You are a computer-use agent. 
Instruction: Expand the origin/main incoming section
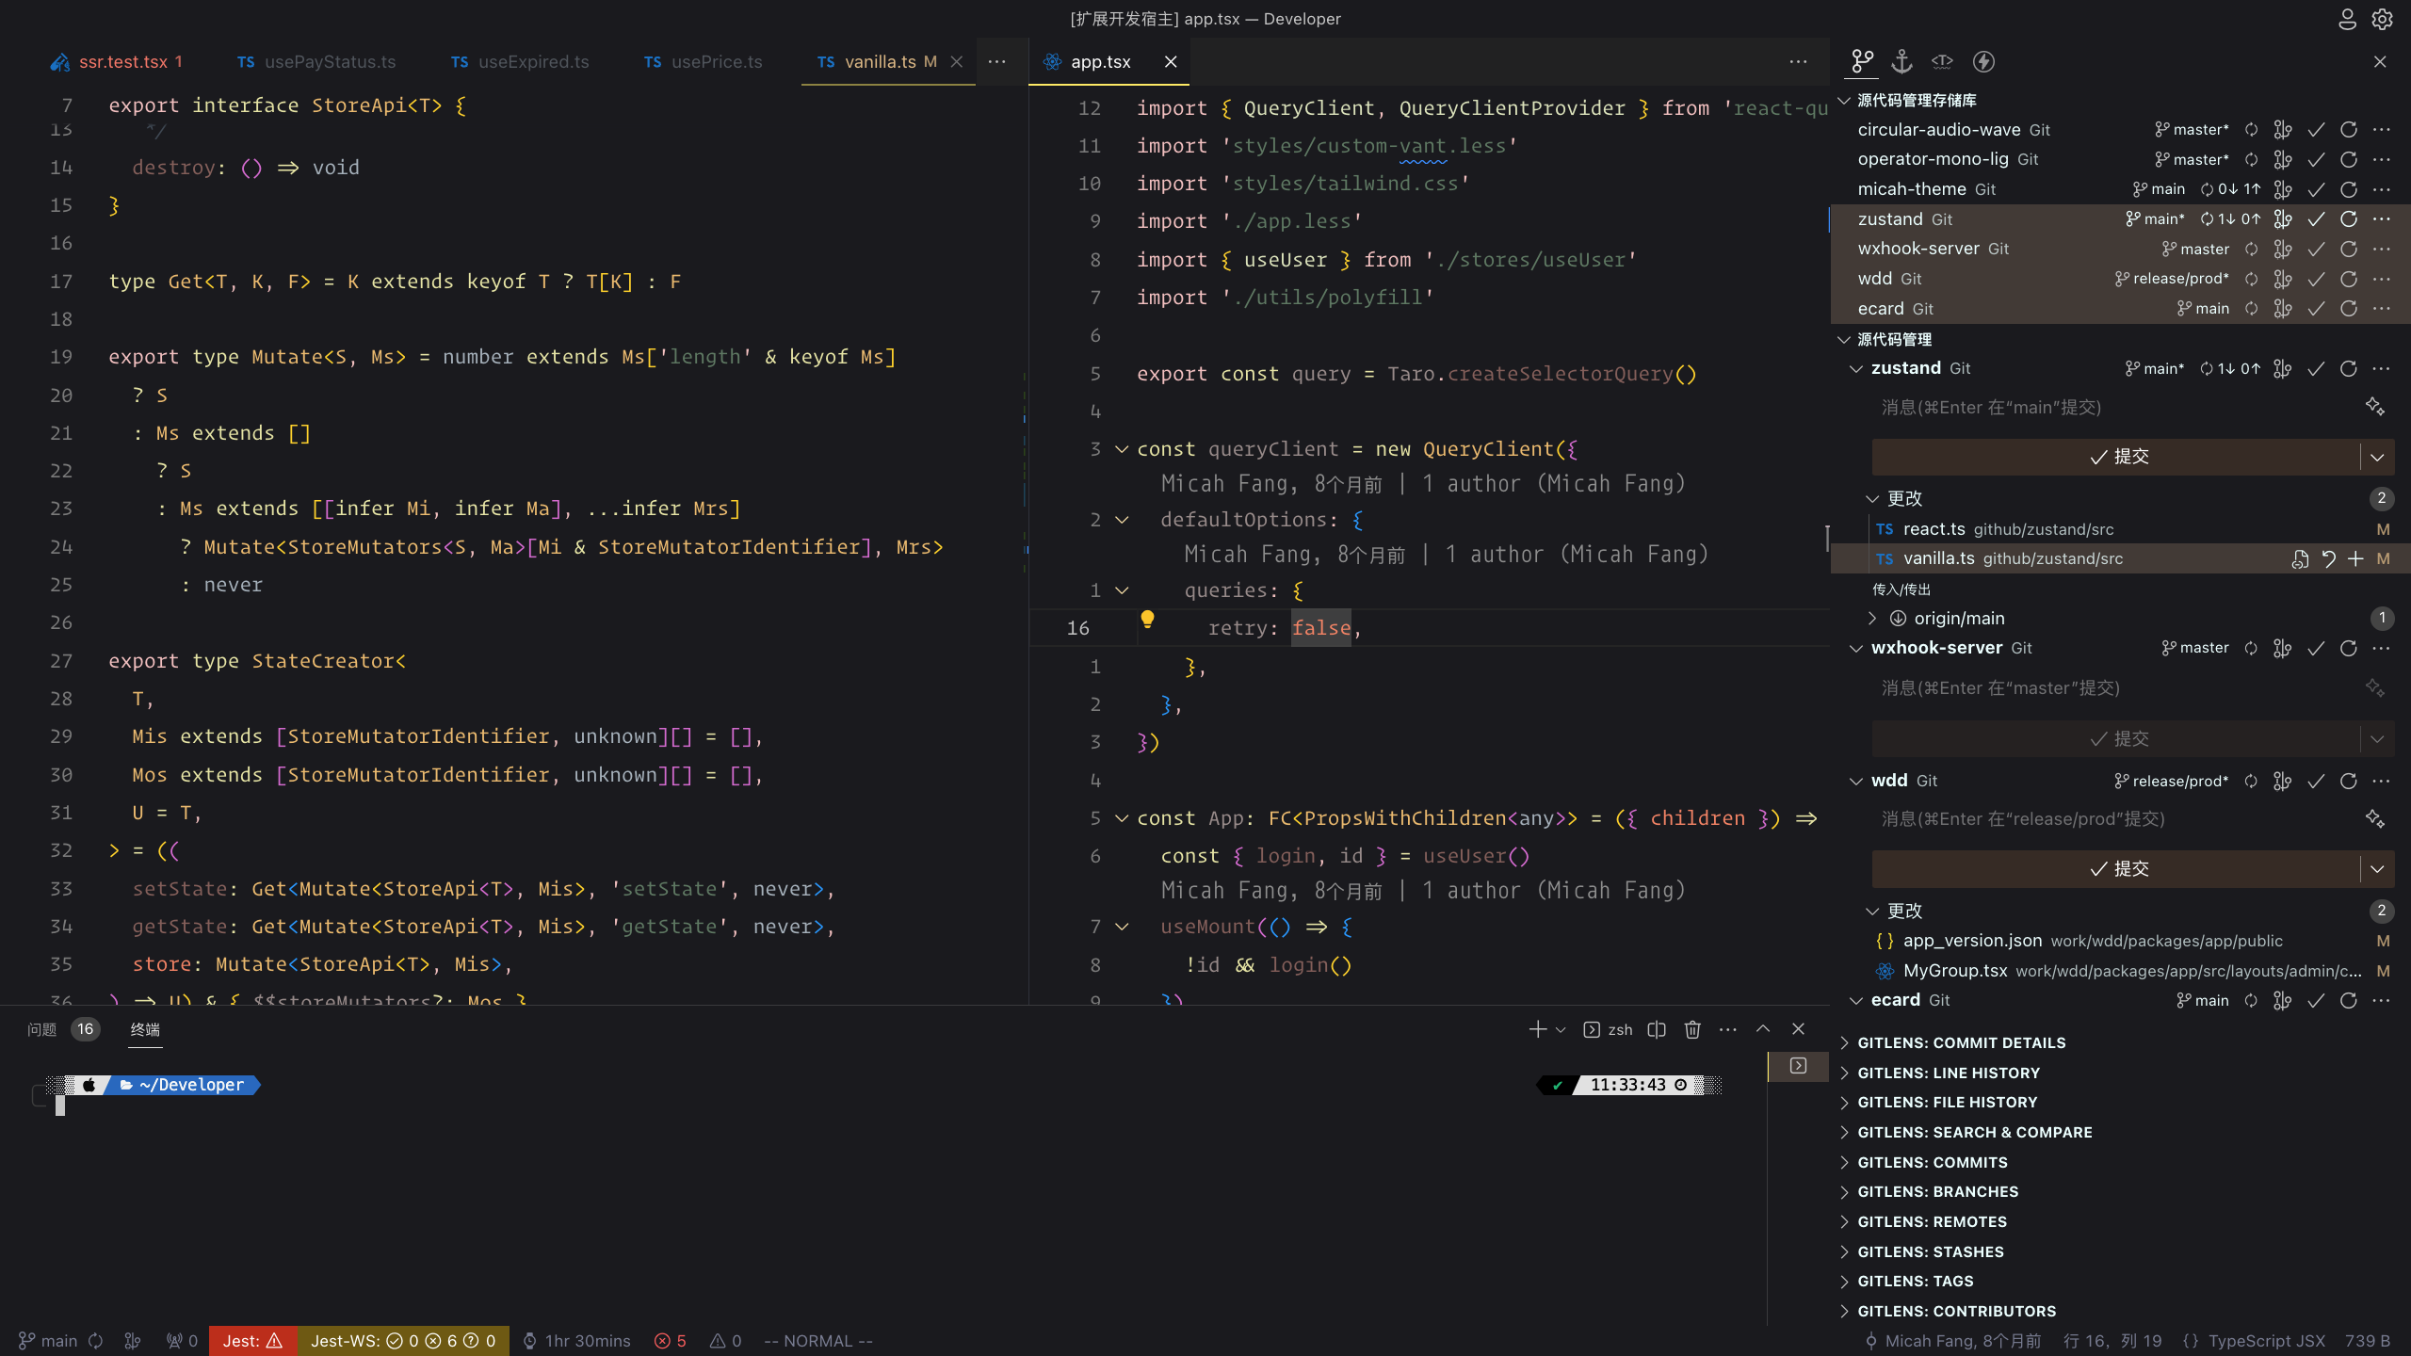(x=1872, y=618)
